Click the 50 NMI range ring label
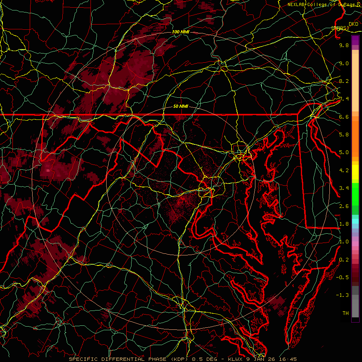 (x=181, y=107)
